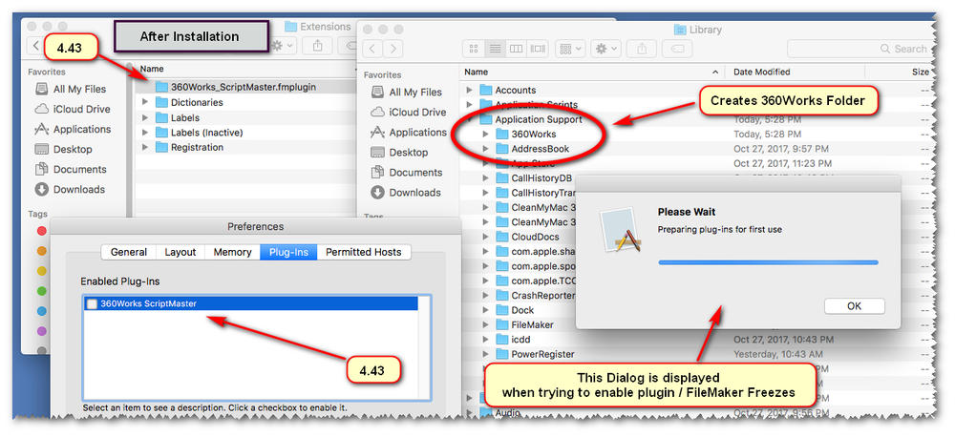Expand the Dock folder
This screenshot has height=437, width=955.
pos(485,310)
